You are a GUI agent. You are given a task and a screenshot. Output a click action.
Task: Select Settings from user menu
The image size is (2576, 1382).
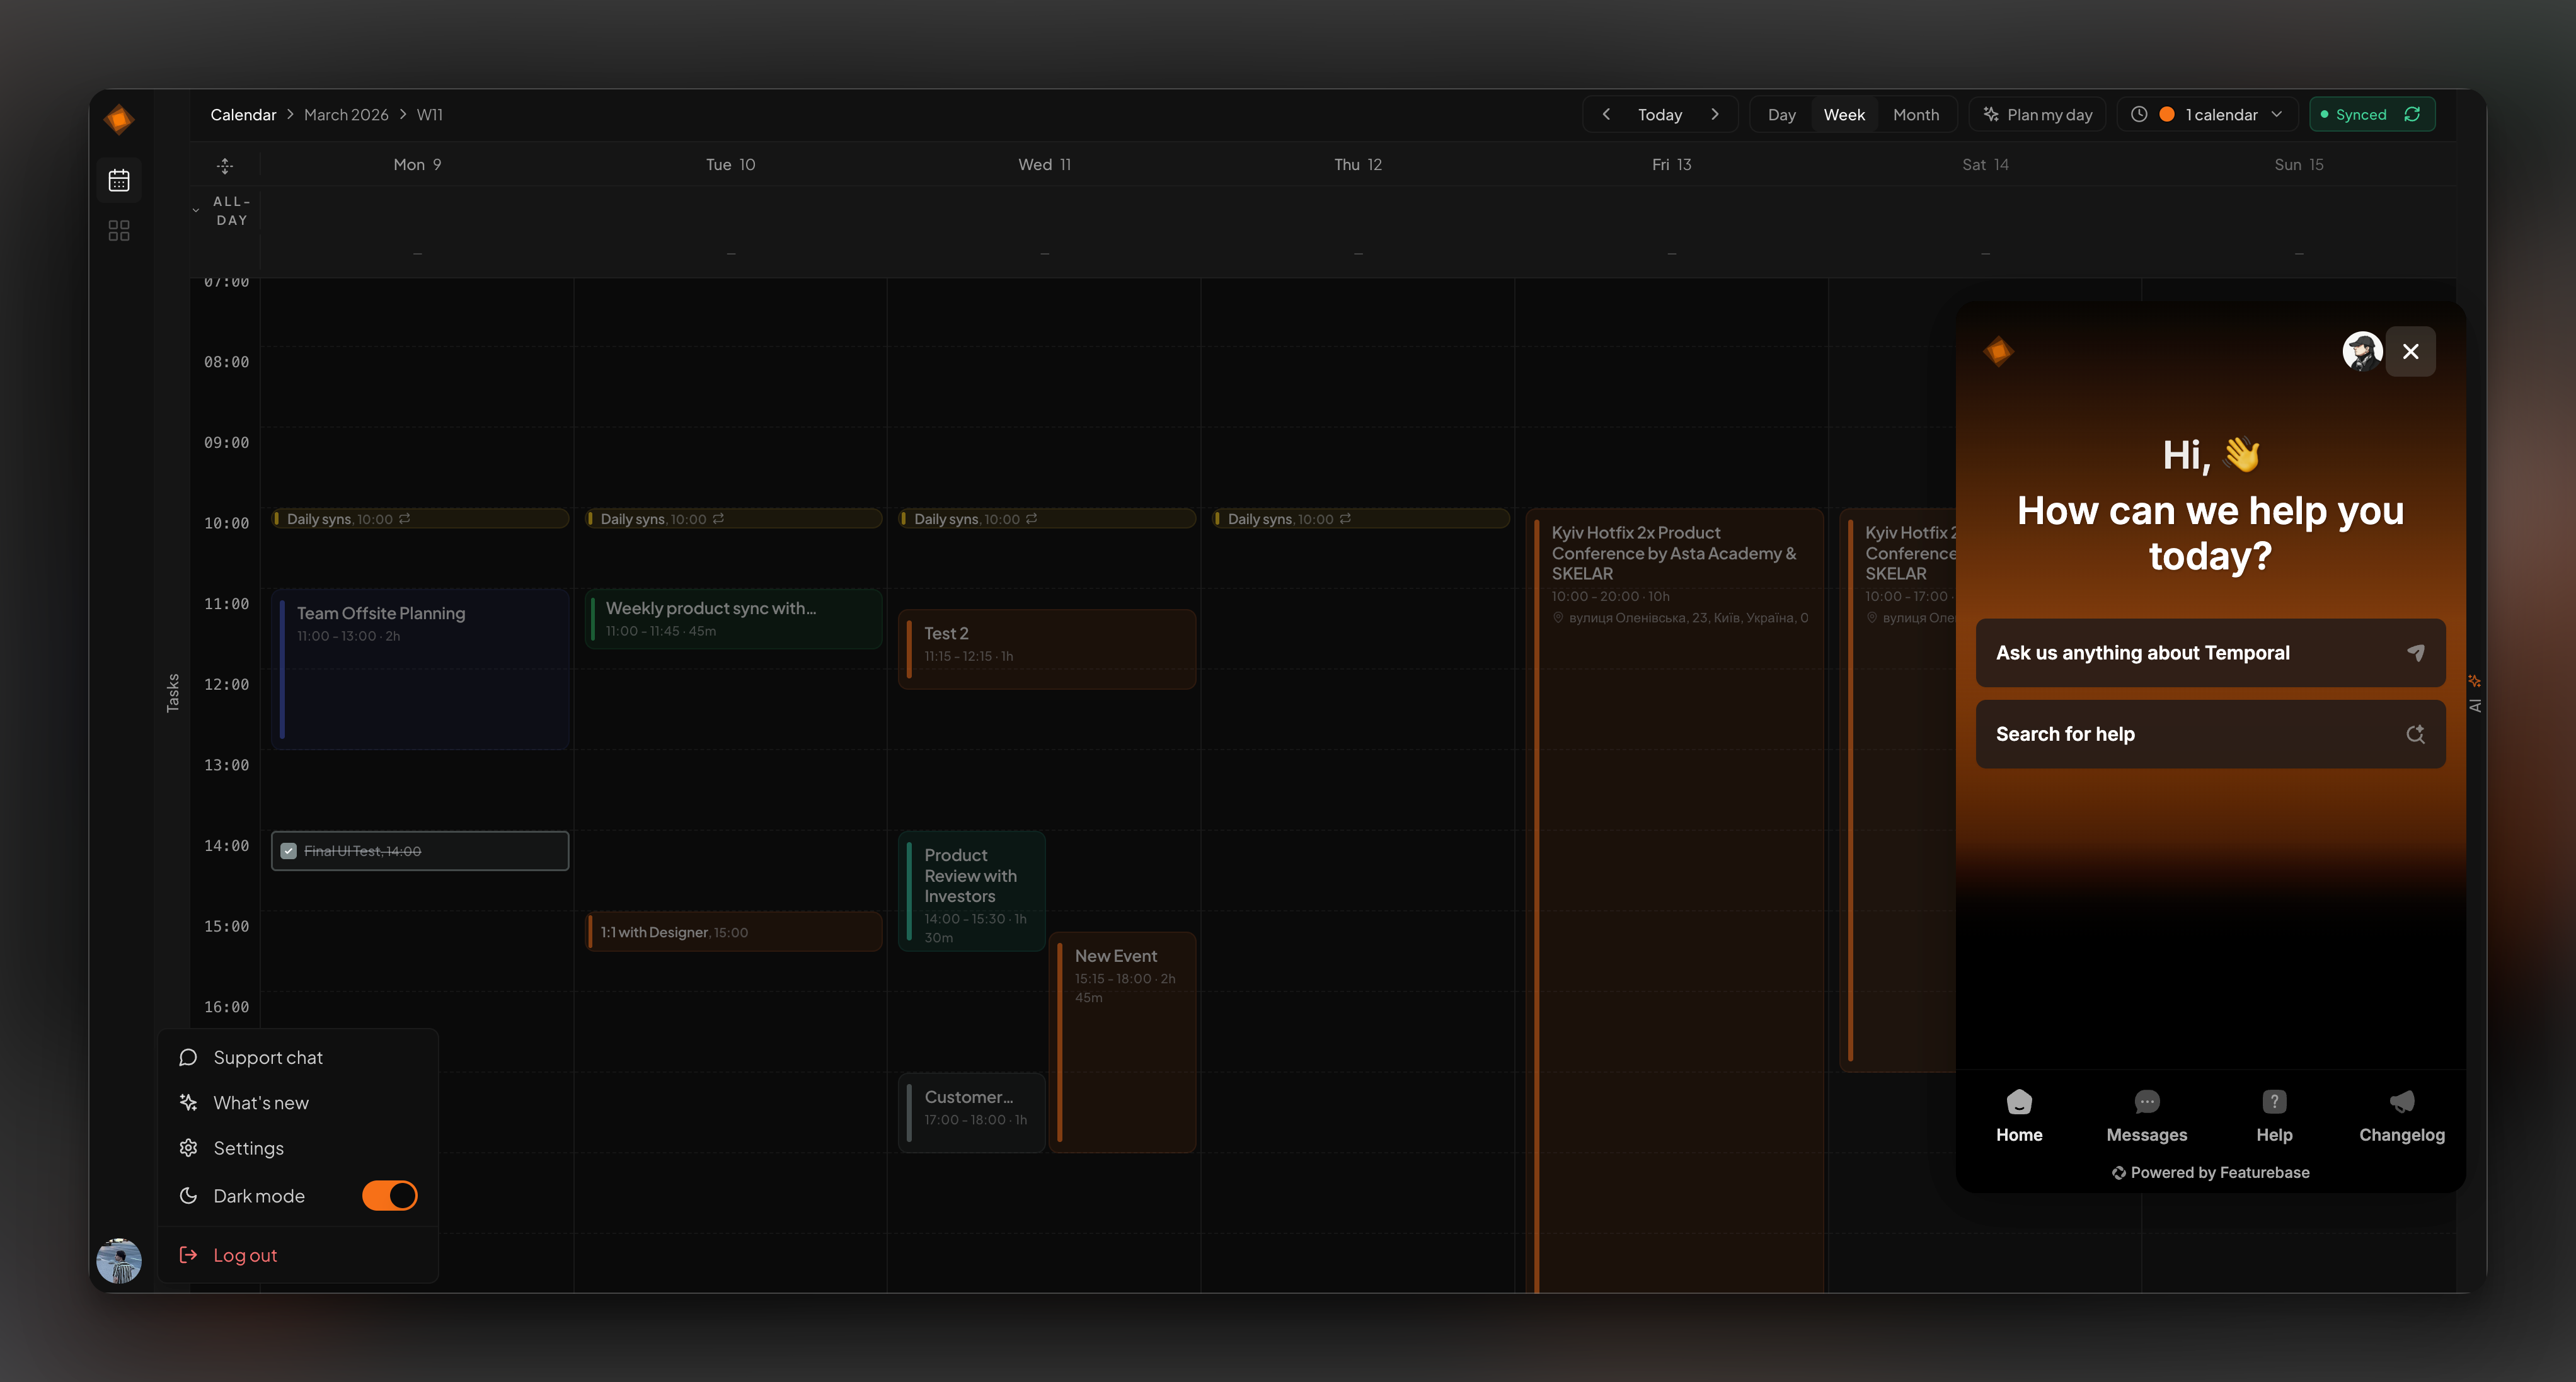pyautogui.click(x=248, y=1148)
